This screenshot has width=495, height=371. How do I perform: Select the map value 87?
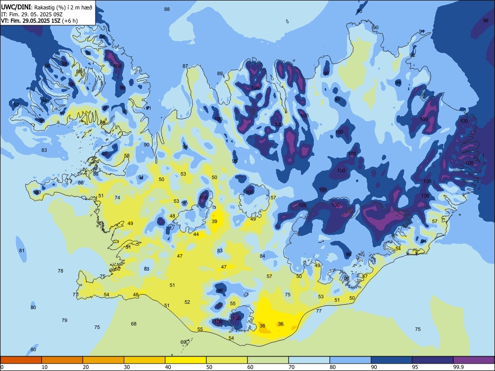(185, 66)
